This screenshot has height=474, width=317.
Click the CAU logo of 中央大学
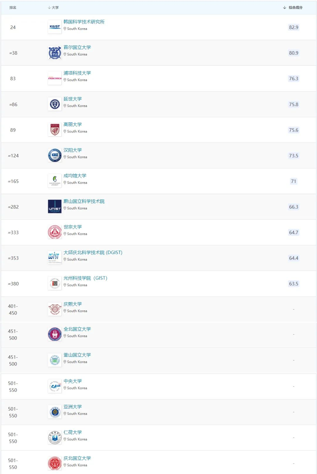pos(55,386)
